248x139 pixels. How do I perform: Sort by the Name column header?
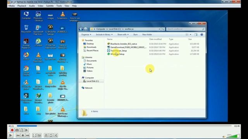[x=110, y=39]
